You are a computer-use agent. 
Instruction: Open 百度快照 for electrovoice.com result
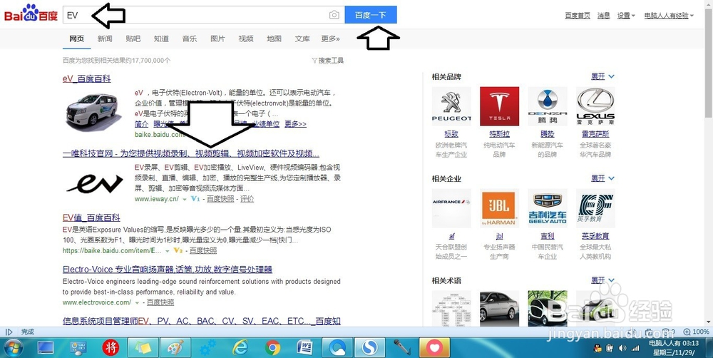pos(160,302)
